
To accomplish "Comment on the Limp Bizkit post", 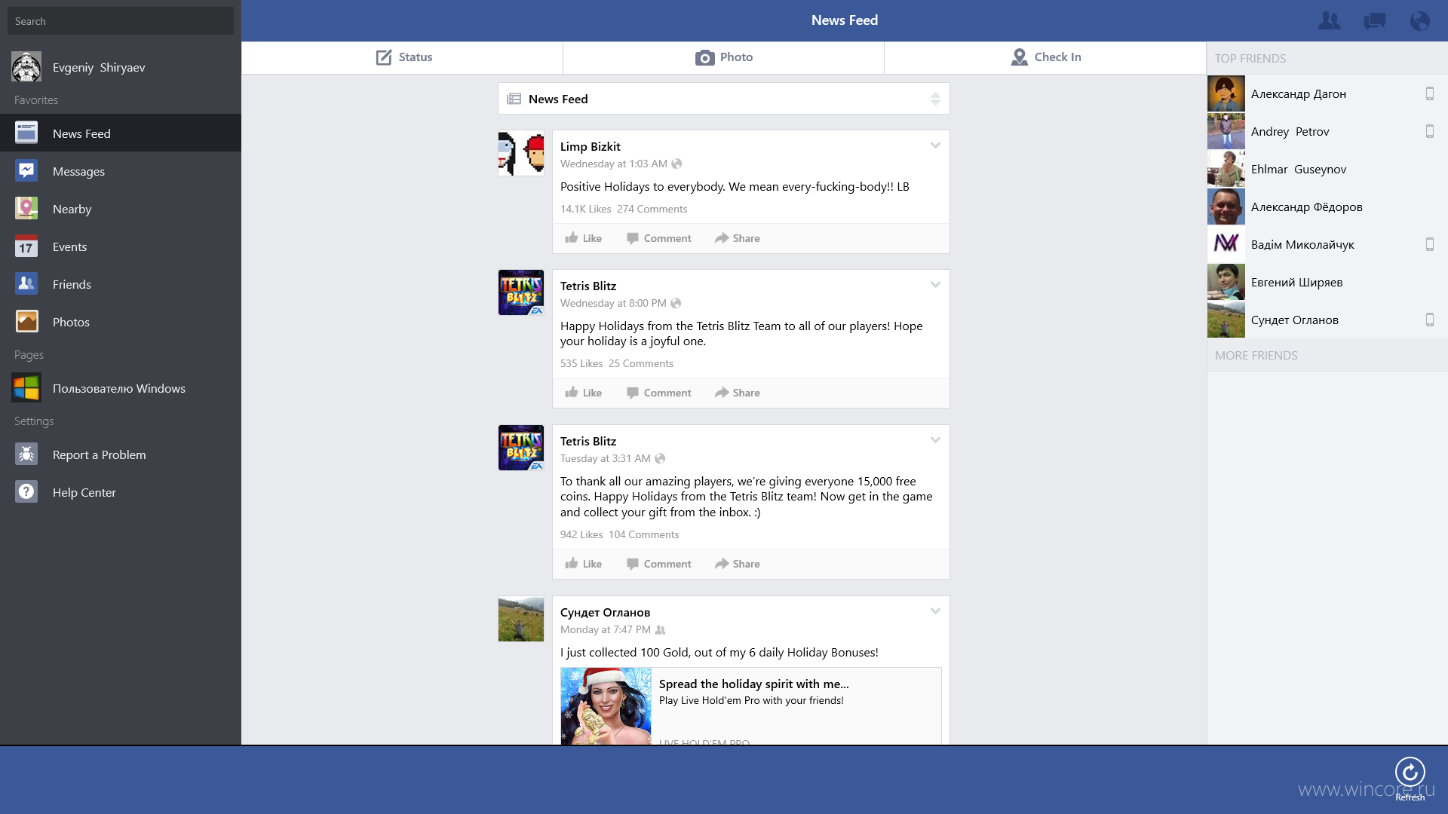I will (x=659, y=238).
